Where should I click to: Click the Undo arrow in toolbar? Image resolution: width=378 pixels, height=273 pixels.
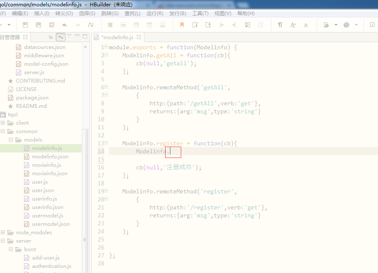(x=65, y=25)
